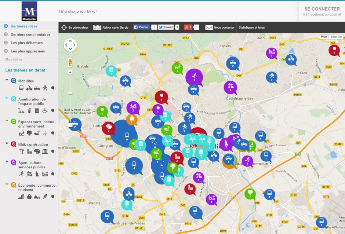
Task: Click SE CONNECTER to log in
Action: click(322, 9)
